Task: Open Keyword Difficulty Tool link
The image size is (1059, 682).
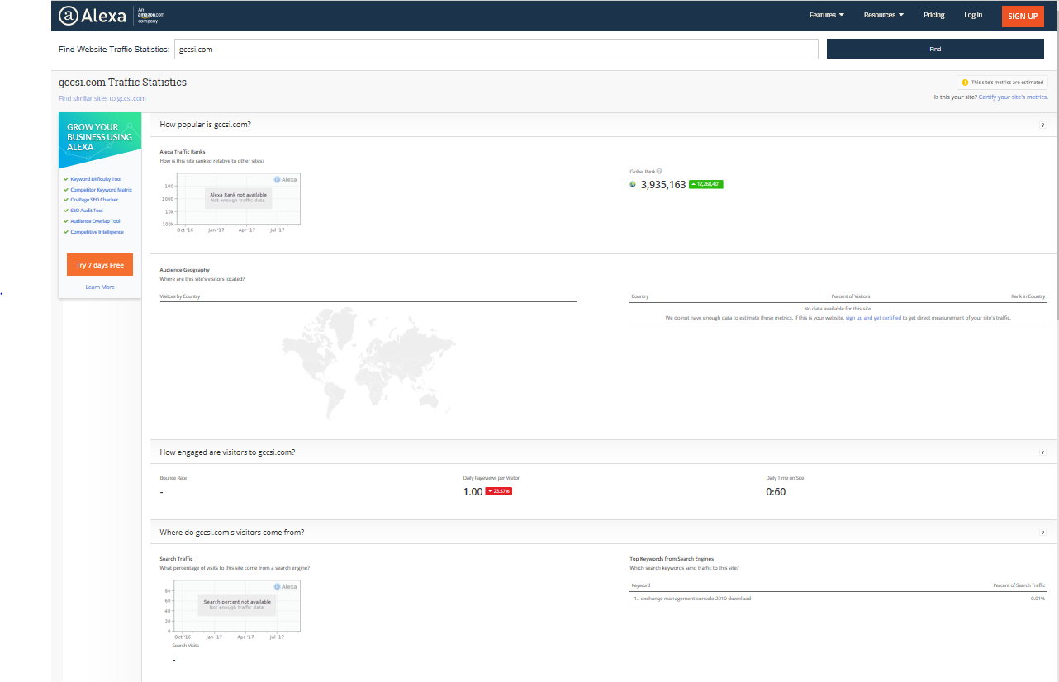Action: coord(96,179)
